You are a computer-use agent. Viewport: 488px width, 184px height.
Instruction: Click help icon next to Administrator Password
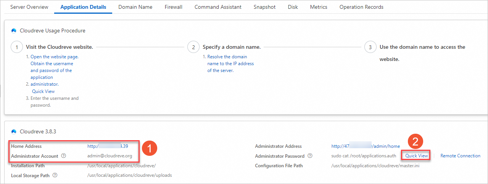(310, 156)
